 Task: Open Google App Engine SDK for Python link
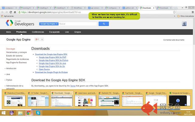point(54,60)
